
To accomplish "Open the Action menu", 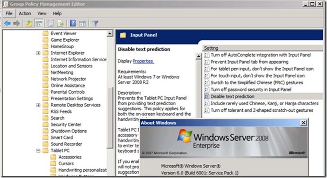I will click(25, 14).
